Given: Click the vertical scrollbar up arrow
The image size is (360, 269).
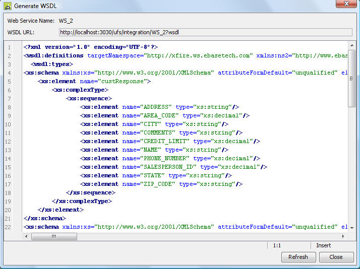Looking at the screenshot, I should click(x=351, y=47).
